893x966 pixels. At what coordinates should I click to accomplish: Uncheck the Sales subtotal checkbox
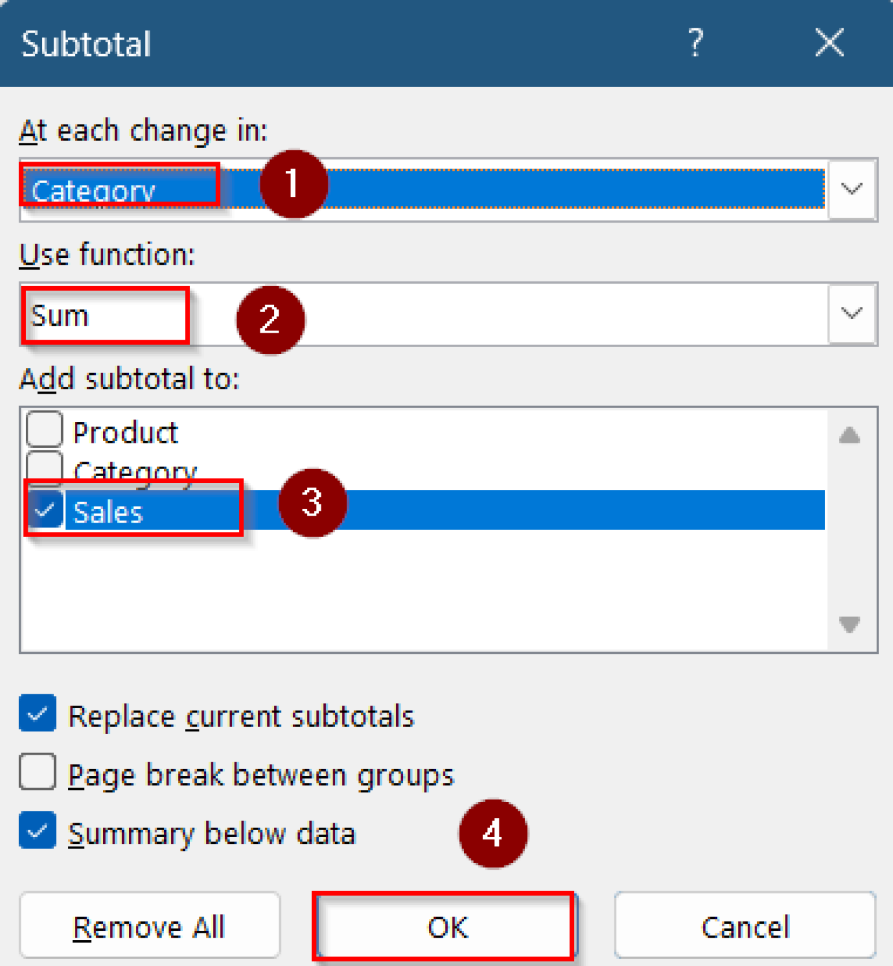point(44,511)
